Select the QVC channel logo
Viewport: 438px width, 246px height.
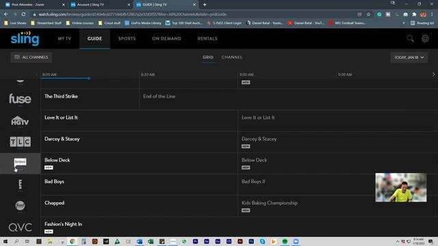pyautogui.click(x=20, y=228)
